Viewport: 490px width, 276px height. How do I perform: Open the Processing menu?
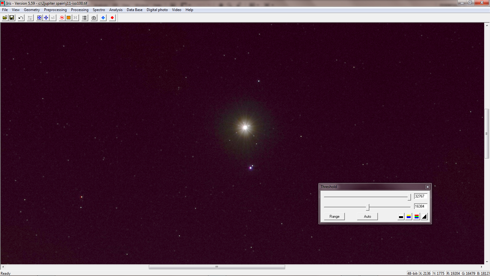(x=80, y=10)
